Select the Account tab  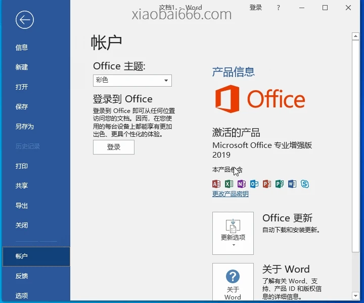coord(36,256)
